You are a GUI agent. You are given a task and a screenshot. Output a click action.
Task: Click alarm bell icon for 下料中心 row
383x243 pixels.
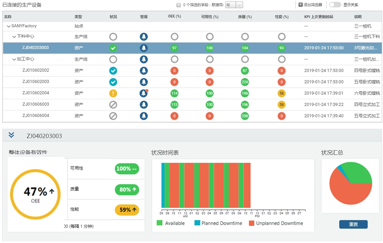[144, 37]
